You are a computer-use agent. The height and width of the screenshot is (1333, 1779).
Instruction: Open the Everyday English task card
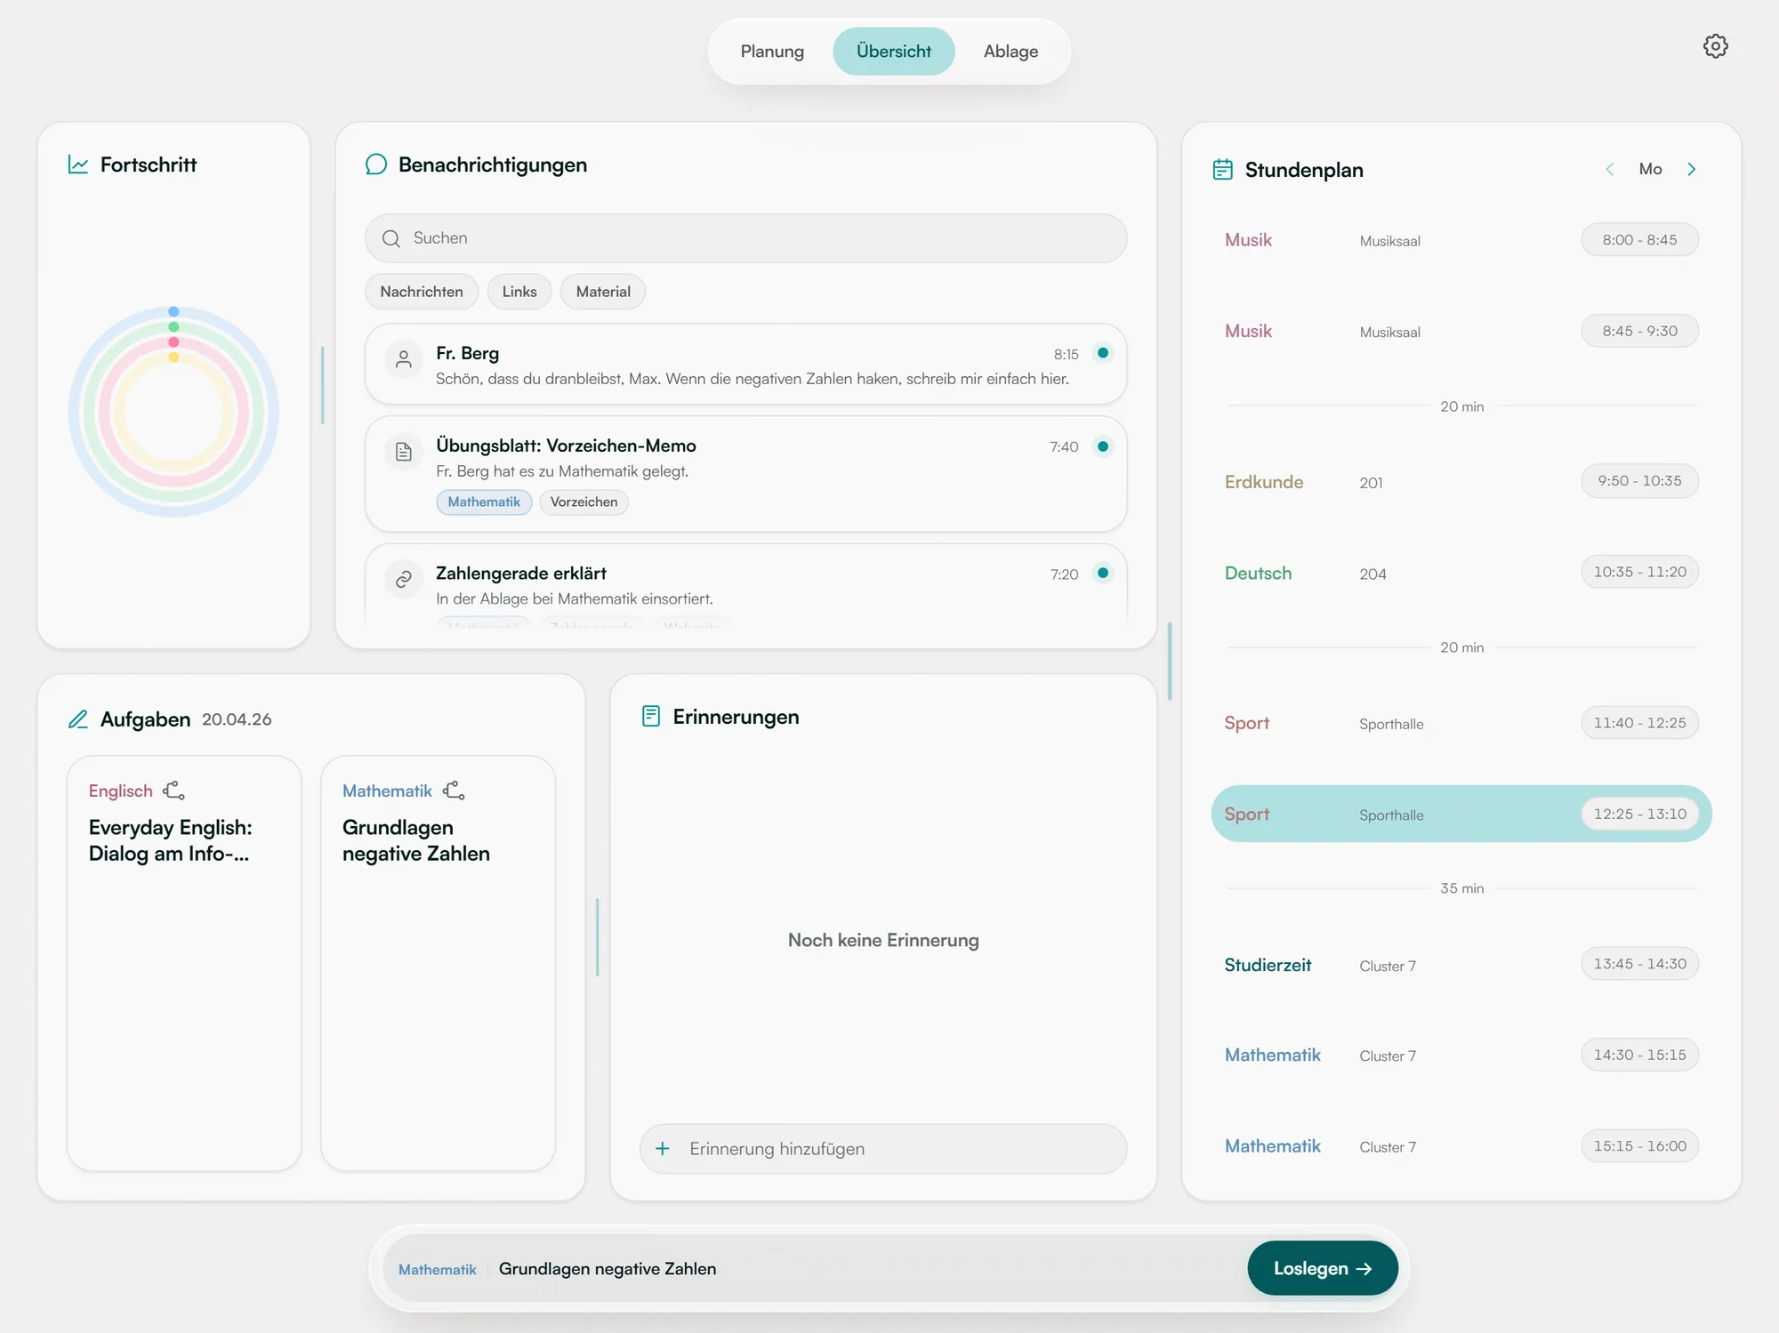tap(184, 963)
